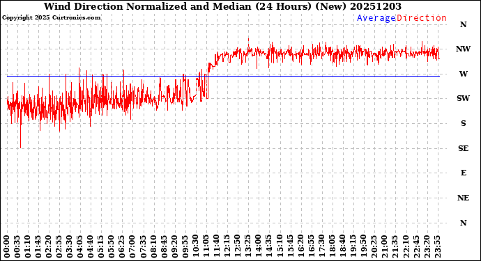Click the 05:15 time label

pos(101,246)
